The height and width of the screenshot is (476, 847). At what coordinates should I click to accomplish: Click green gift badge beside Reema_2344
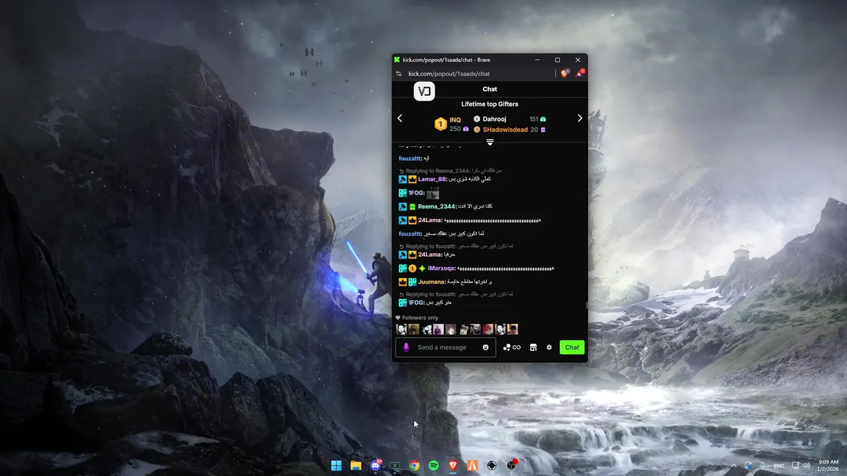pos(412,206)
